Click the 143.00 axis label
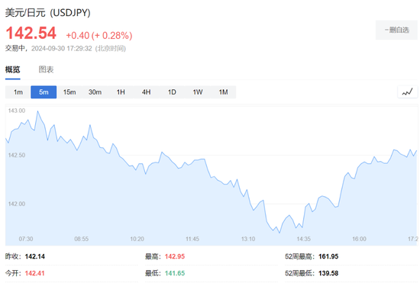The image size is (420, 283). pos(17,111)
